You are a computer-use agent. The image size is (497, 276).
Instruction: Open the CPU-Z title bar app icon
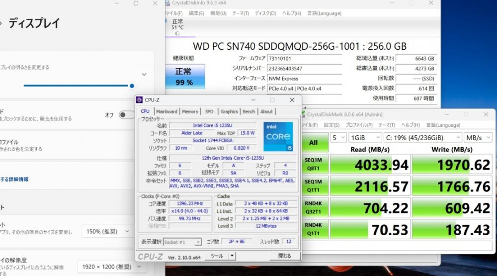139,100
